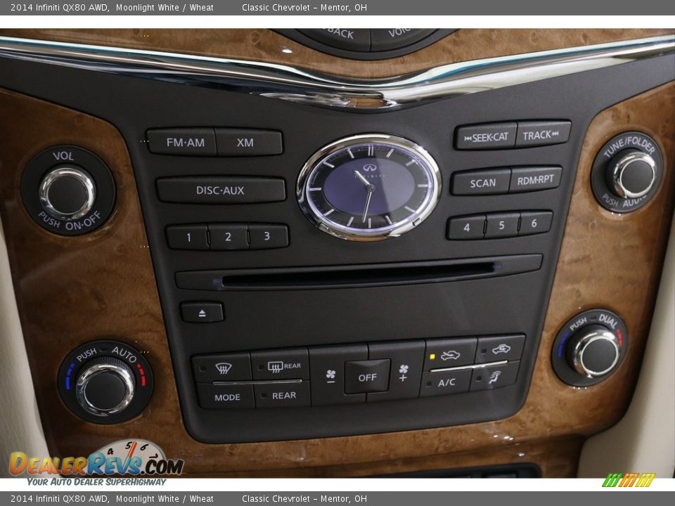
Task: Push the VOL knob to power on/off
Action: (x=67, y=193)
